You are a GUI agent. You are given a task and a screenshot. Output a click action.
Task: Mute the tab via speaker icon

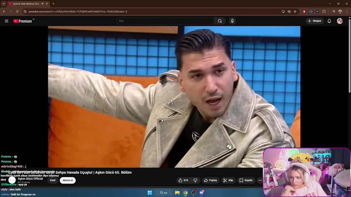pyautogui.click(x=42, y=4)
